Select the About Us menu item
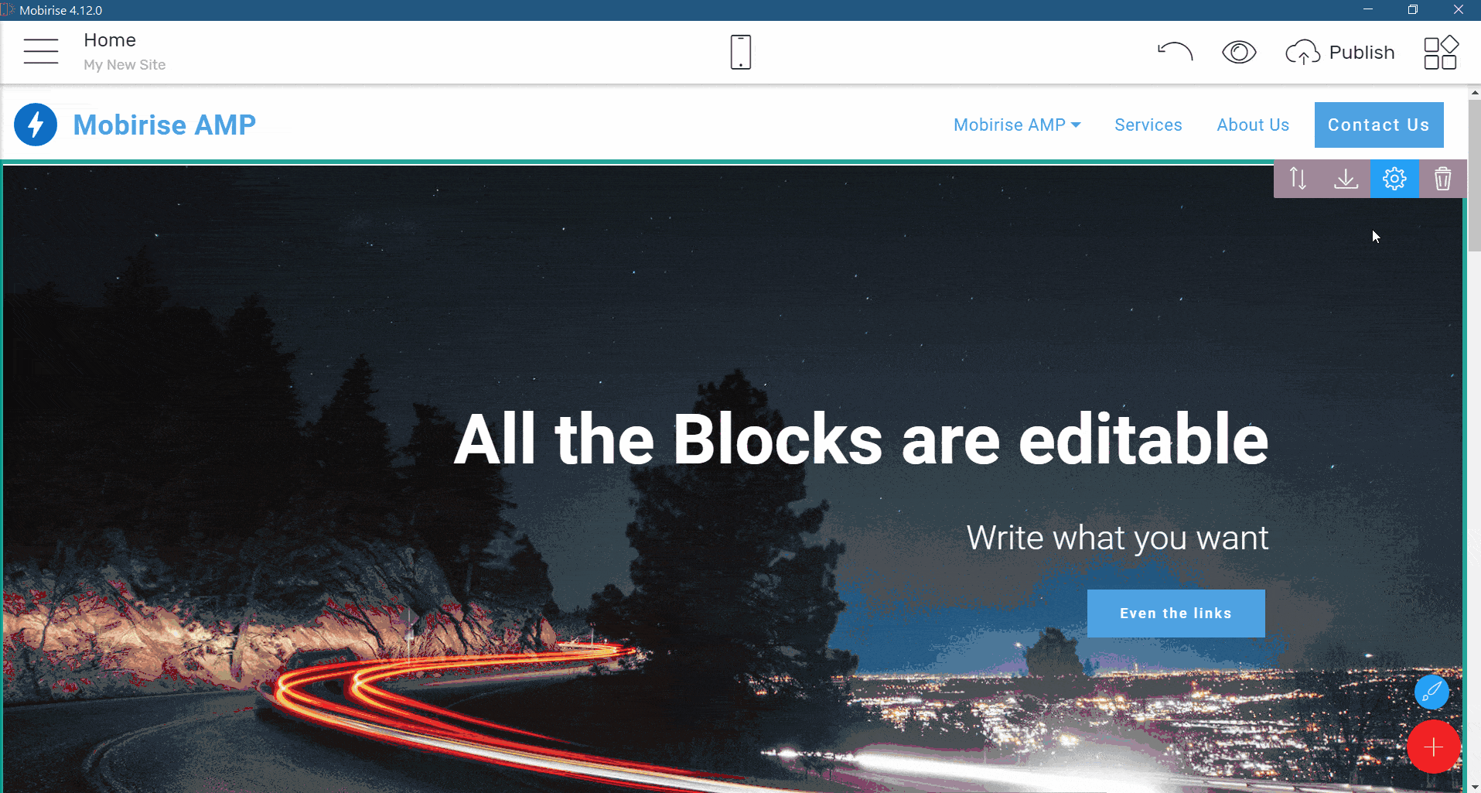This screenshot has height=793, width=1481. click(x=1252, y=125)
